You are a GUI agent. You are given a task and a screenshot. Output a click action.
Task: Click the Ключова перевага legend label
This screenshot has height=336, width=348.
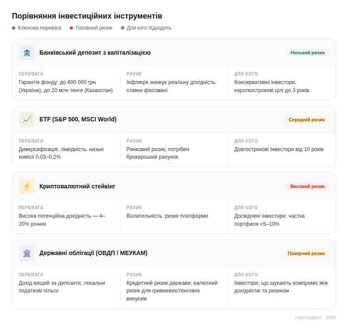[x=39, y=28]
